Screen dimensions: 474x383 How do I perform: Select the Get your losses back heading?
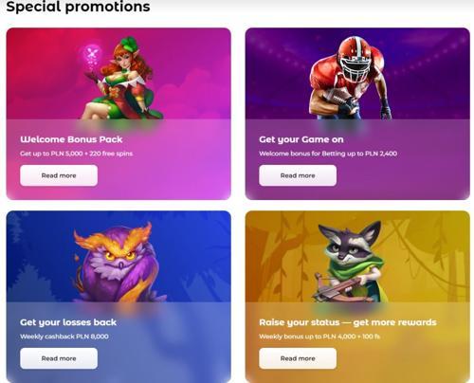(x=68, y=322)
